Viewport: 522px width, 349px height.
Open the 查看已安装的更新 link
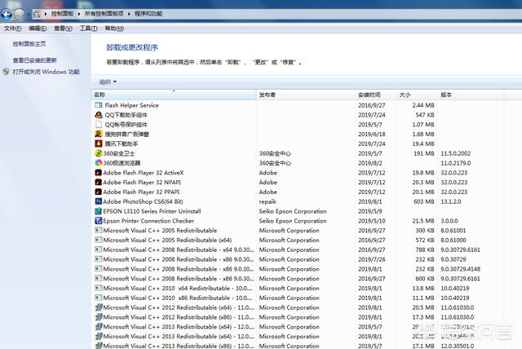(34, 60)
